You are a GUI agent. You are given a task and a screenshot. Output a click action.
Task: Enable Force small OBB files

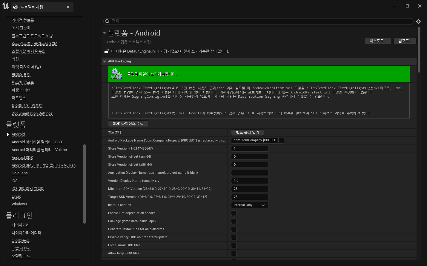coord(234,245)
